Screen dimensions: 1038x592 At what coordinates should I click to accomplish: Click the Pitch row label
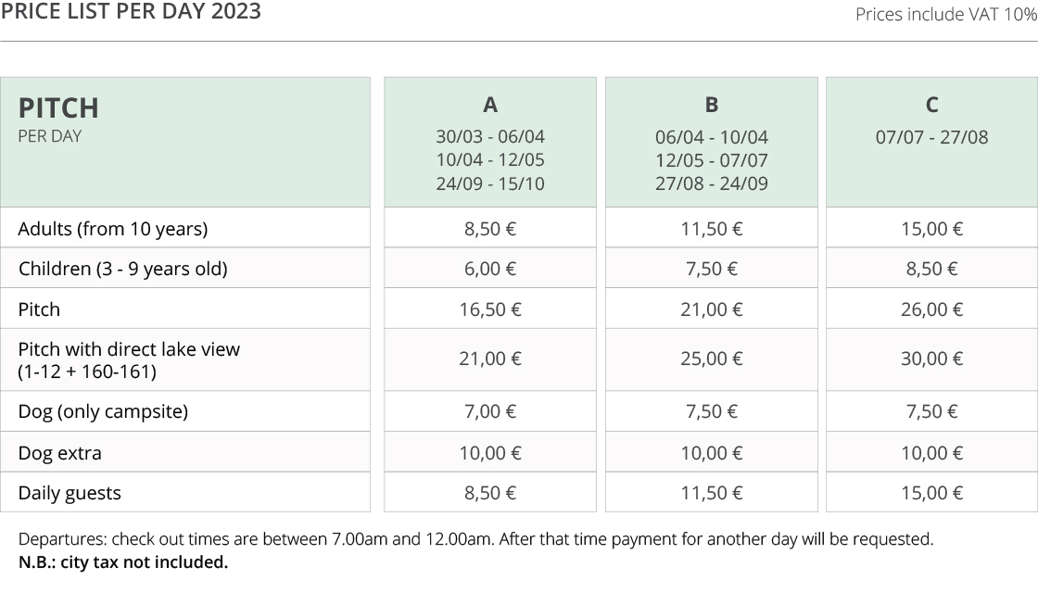coord(39,309)
